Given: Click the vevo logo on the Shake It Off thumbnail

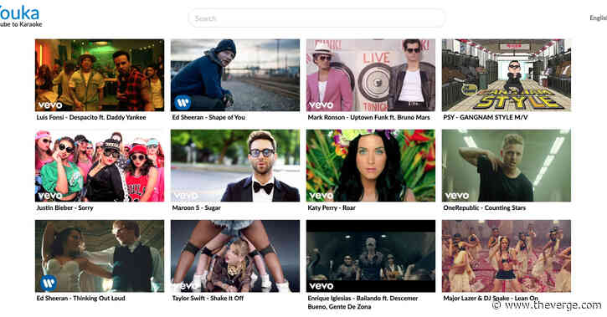Looking at the screenshot, I should click(x=186, y=286).
